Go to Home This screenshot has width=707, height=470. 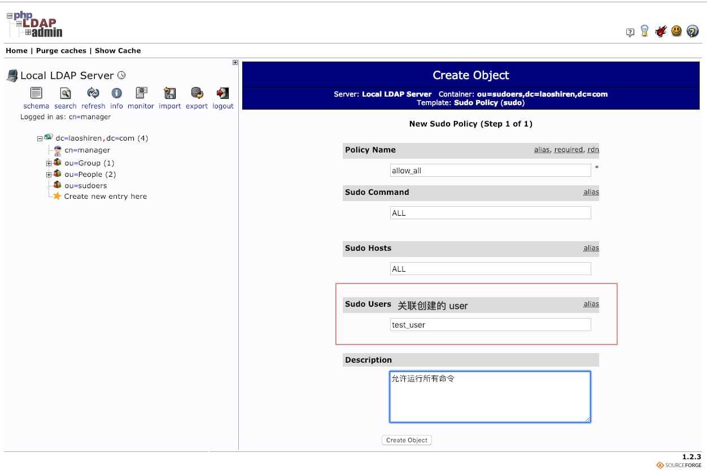(16, 50)
